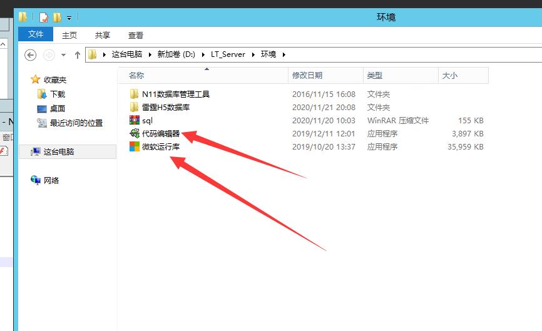Open the 共享 ribbon tab

(103, 36)
